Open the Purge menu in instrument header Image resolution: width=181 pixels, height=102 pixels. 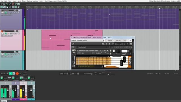[105, 52]
